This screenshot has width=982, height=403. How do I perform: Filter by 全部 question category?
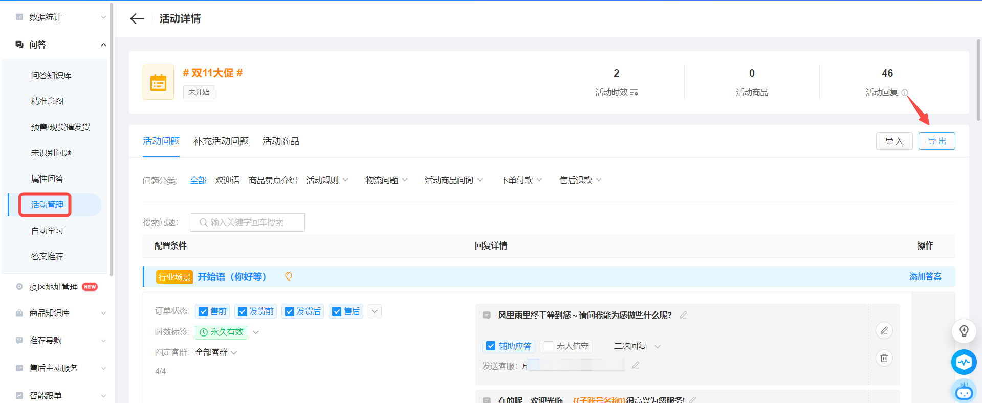pyautogui.click(x=198, y=180)
